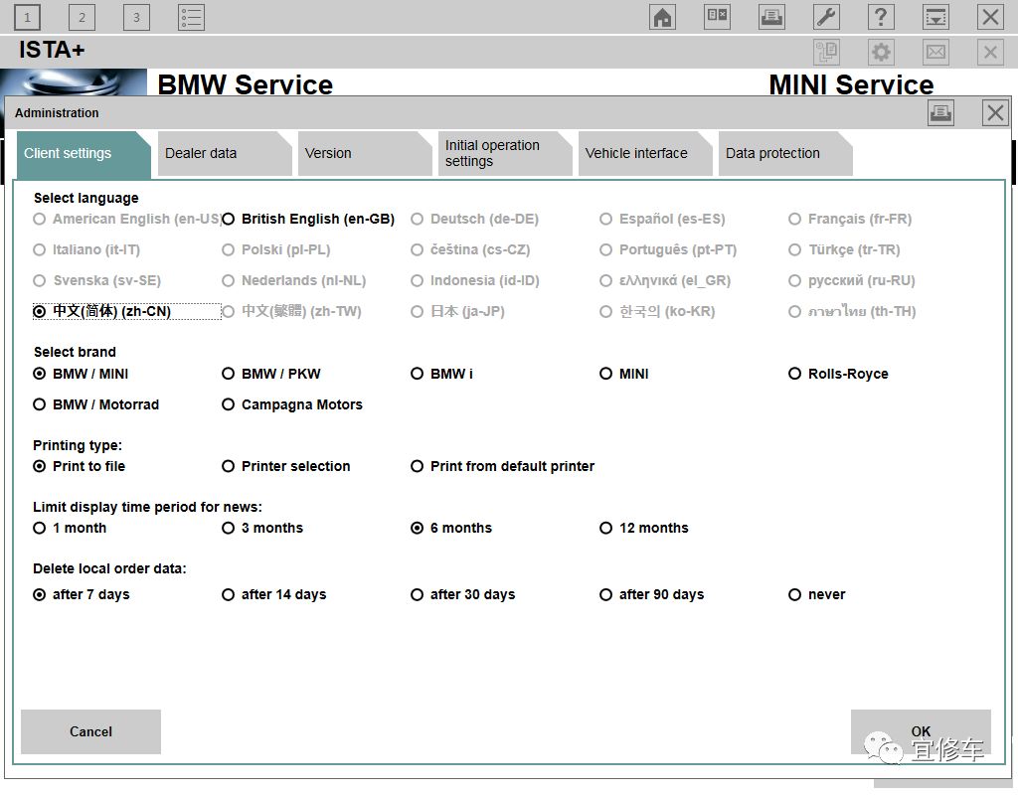Image resolution: width=1018 pixels, height=795 pixels.
Task: Delete local order data after 7 days
Action: click(82, 594)
